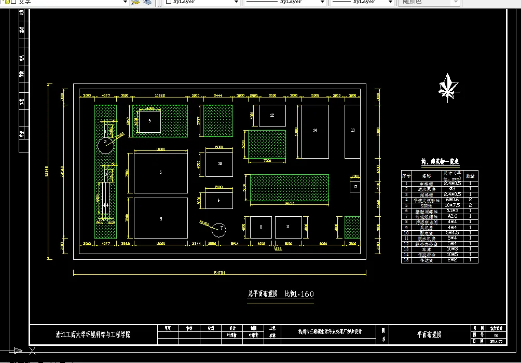Screen dimensions: 521x363
Task: Select title block project name 杭州市三墩镇生活污水处理厂初步设计
Action: click(330, 331)
